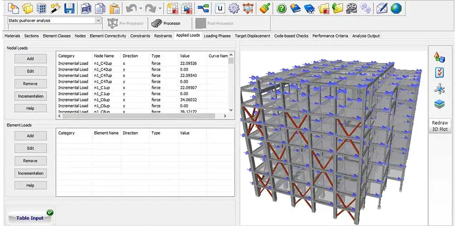
Task: Click the stacked layers icon
Action: click(x=440, y=104)
